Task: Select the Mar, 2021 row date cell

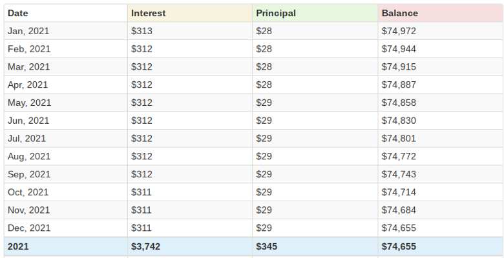Action: point(28,66)
